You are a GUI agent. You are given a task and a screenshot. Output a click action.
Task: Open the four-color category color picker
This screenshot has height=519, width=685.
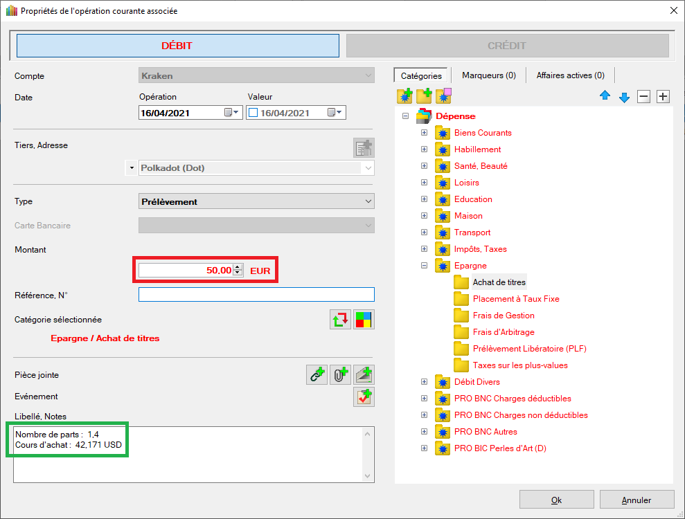point(364,320)
